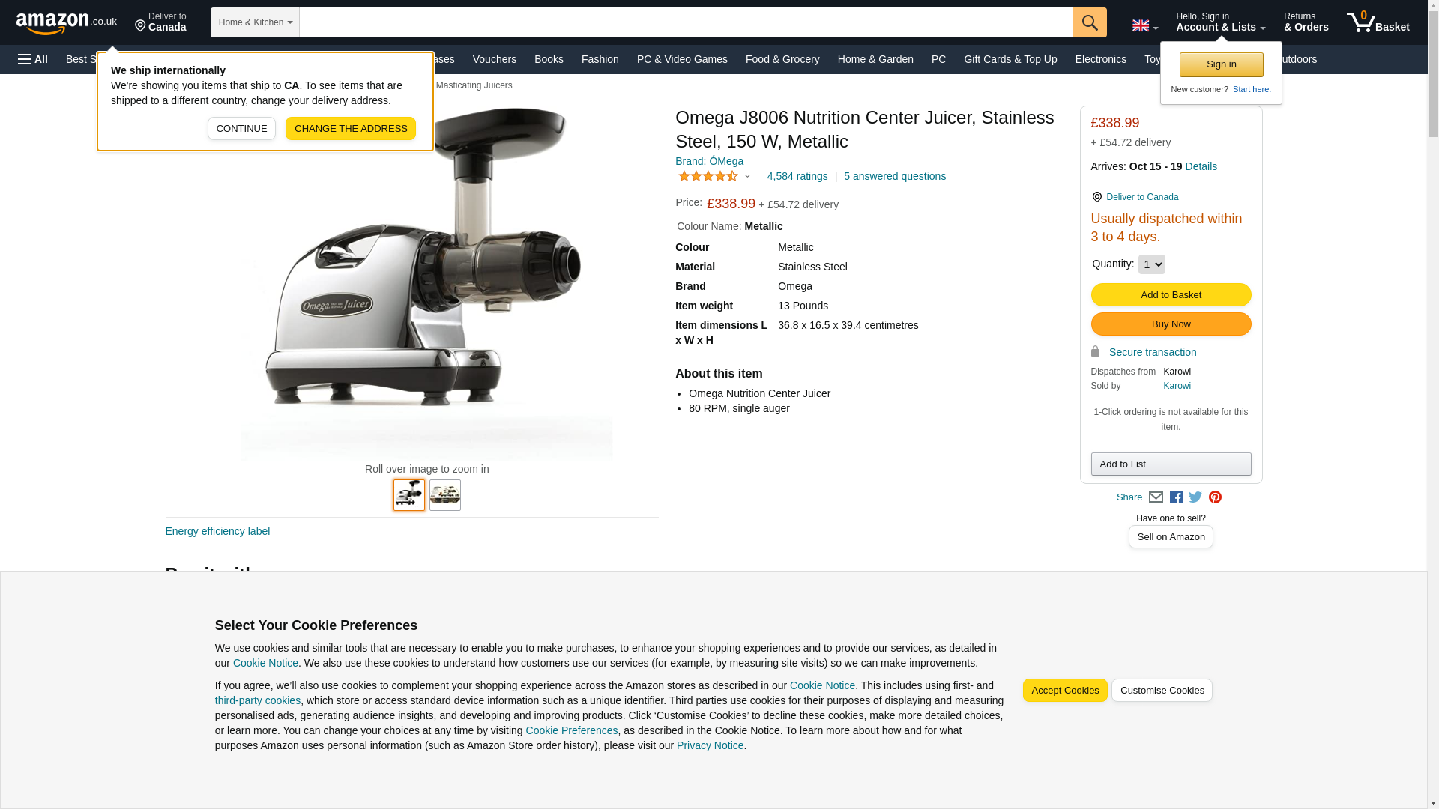
Task: Open the Quantity dropdown selector
Action: point(1151,264)
